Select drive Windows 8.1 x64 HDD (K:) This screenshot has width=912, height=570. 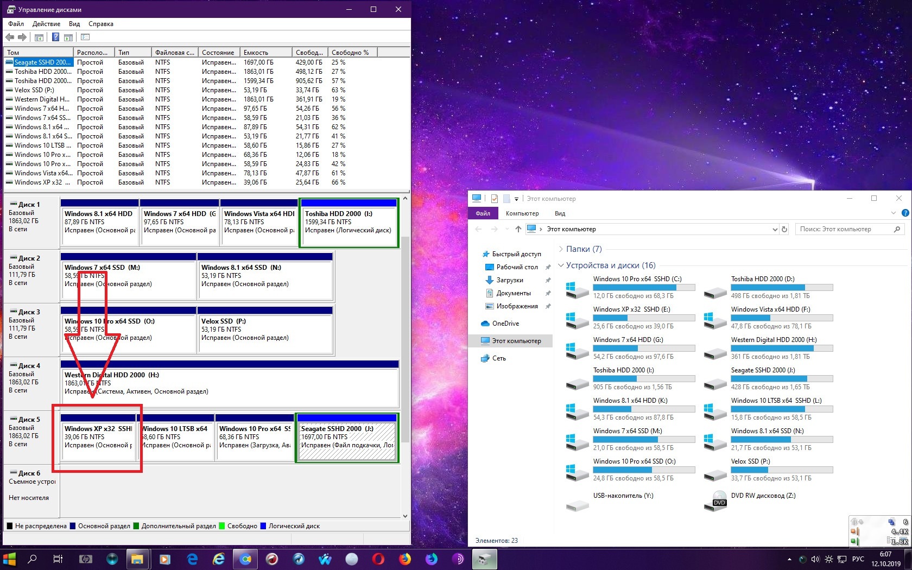(630, 409)
